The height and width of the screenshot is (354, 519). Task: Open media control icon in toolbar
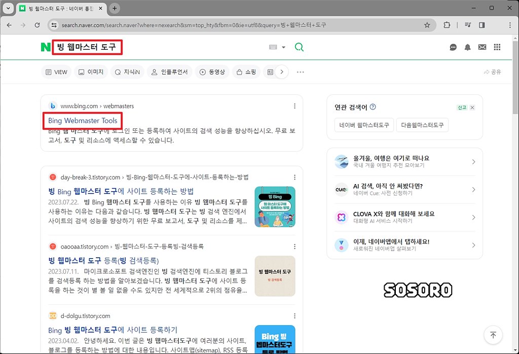click(x=468, y=25)
